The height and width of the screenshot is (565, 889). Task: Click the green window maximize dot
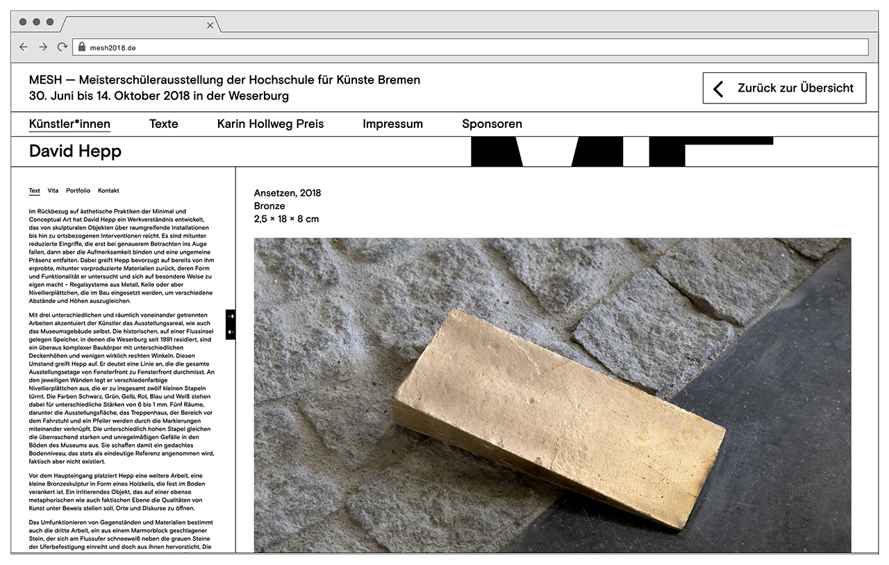(50, 22)
